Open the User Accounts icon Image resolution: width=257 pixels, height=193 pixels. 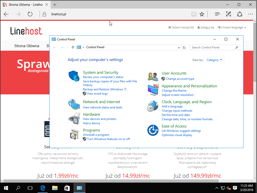[153, 77]
